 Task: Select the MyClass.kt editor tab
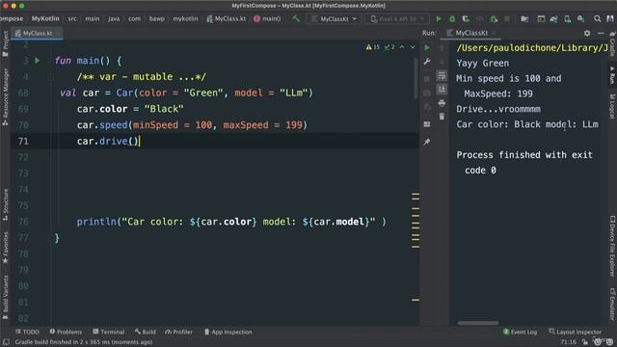click(37, 34)
